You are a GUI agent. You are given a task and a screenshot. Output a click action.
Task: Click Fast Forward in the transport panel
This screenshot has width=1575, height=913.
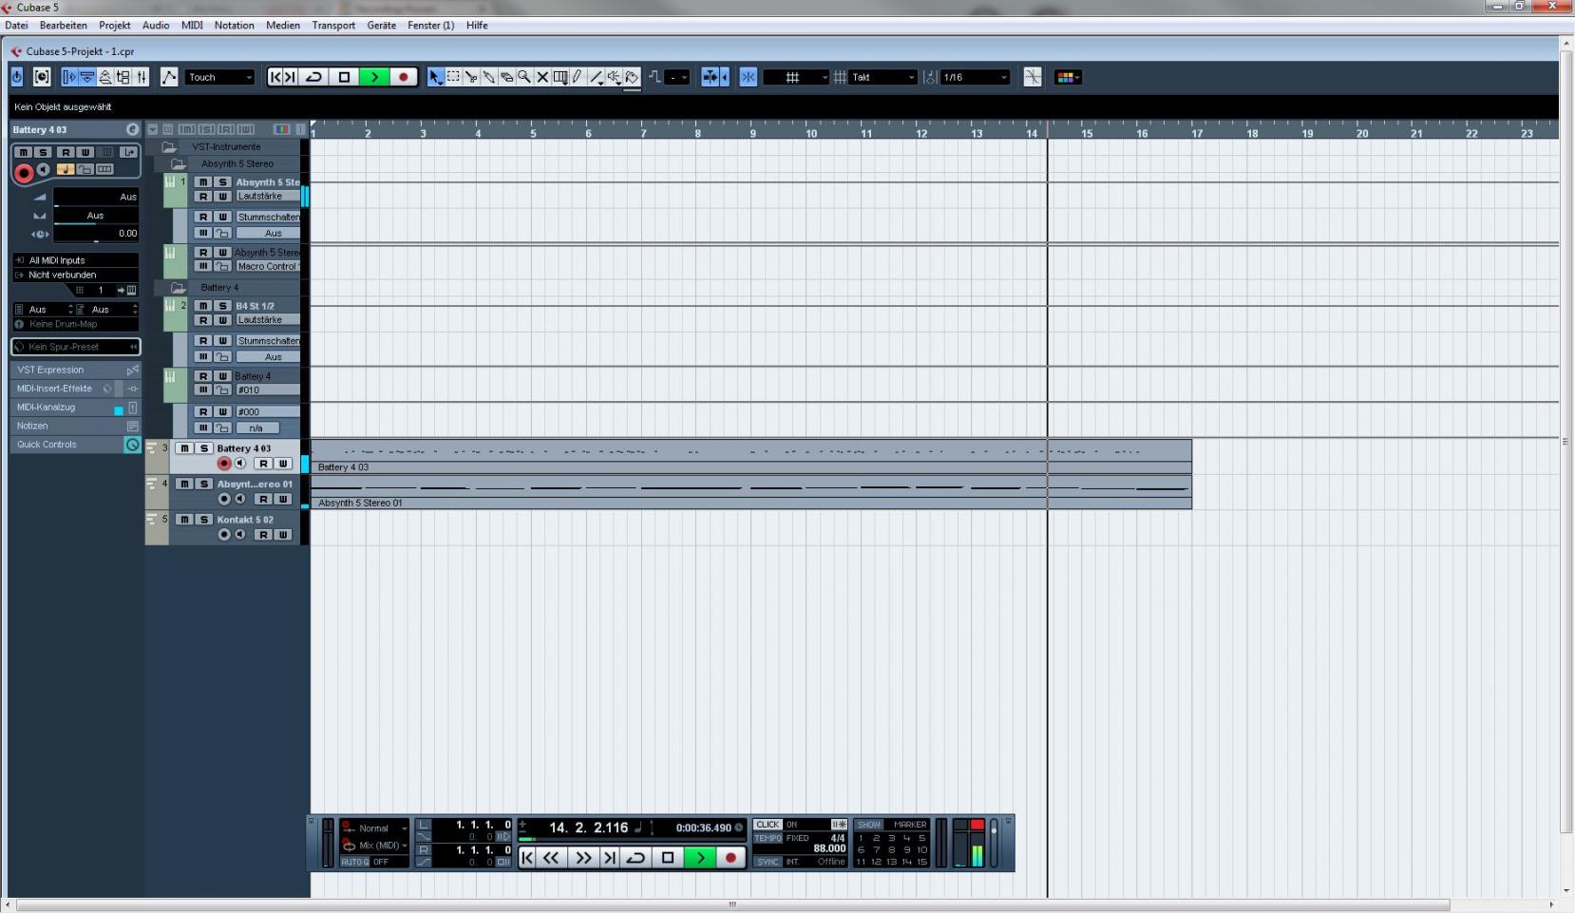583,857
